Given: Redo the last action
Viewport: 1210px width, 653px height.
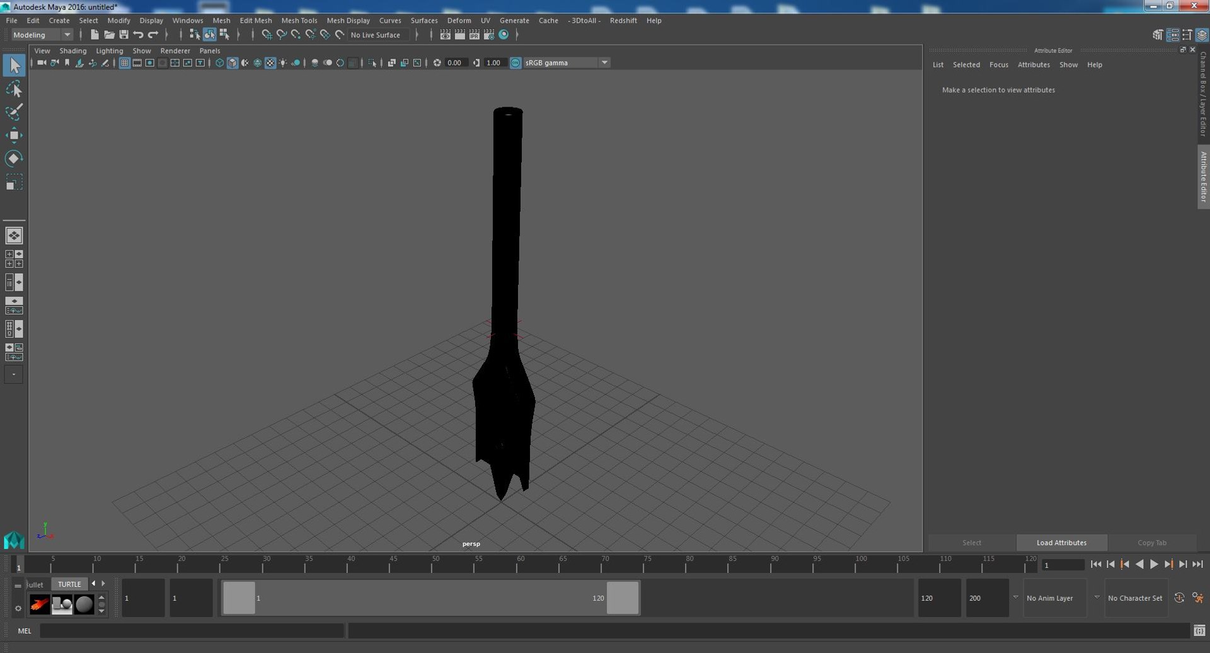Looking at the screenshot, I should click(153, 35).
